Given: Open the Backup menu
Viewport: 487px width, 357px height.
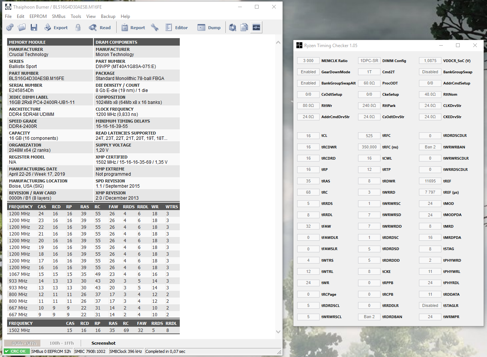Looking at the screenshot, I should click(108, 16).
